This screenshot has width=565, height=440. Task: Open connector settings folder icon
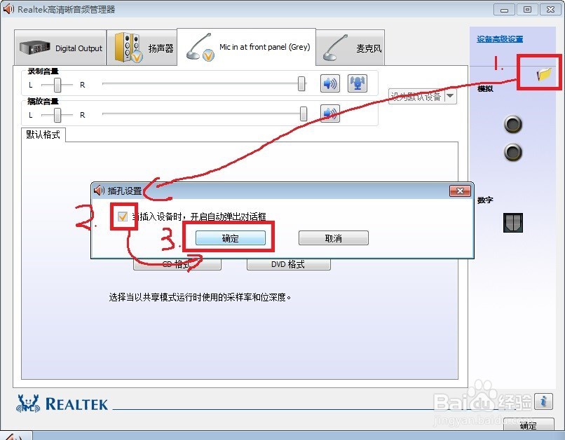pos(544,74)
